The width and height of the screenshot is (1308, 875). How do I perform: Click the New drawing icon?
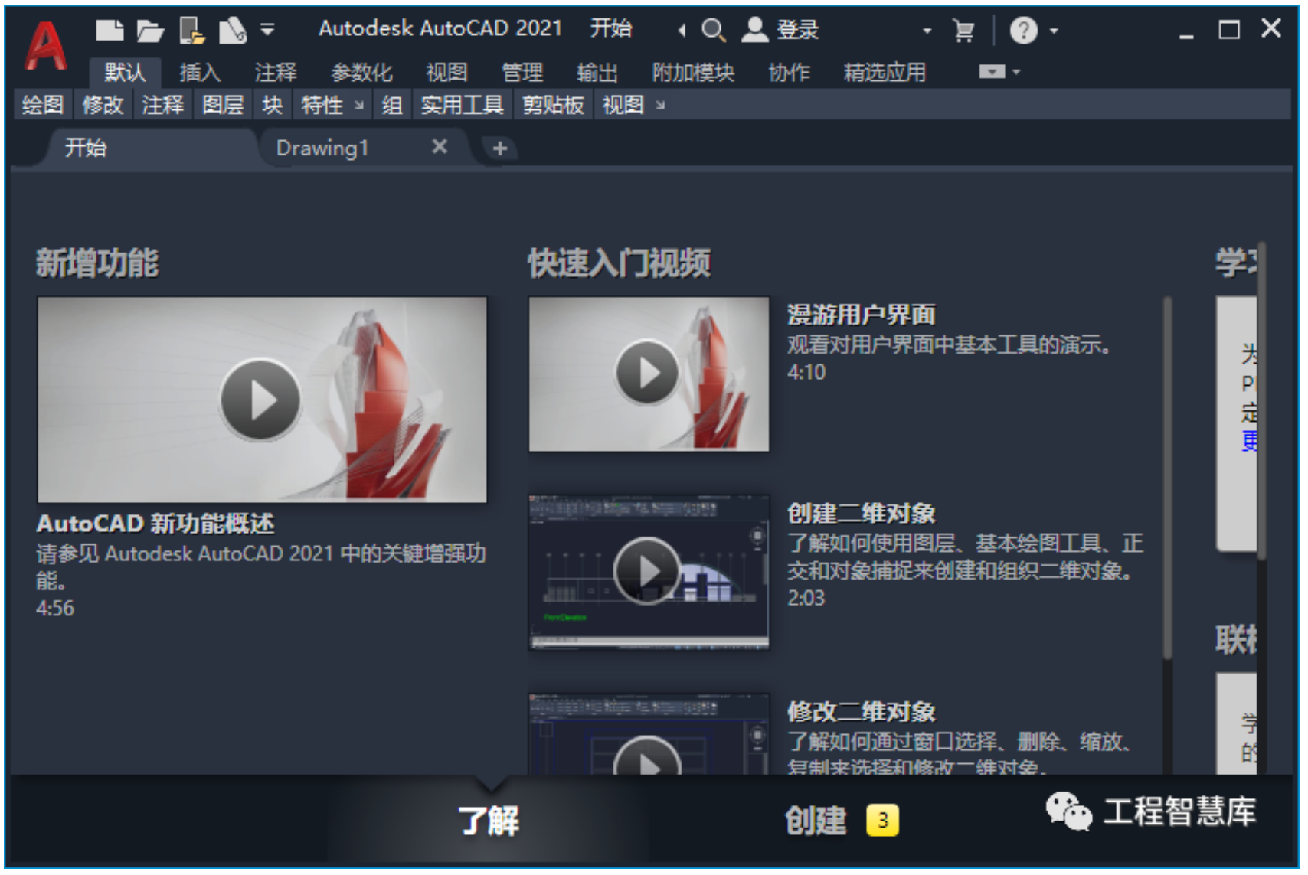[110, 30]
